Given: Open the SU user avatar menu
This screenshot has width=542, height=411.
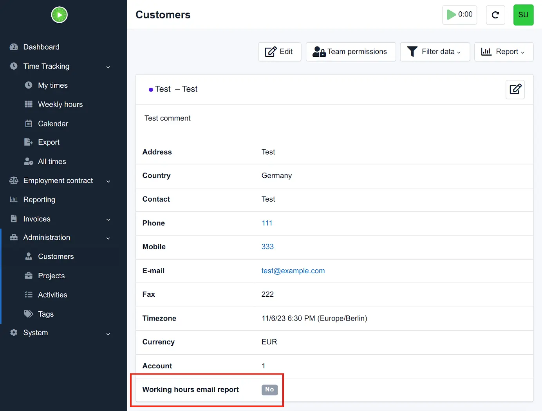Looking at the screenshot, I should (523, 15).
